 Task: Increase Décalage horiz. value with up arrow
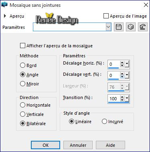tap(122, 63)
